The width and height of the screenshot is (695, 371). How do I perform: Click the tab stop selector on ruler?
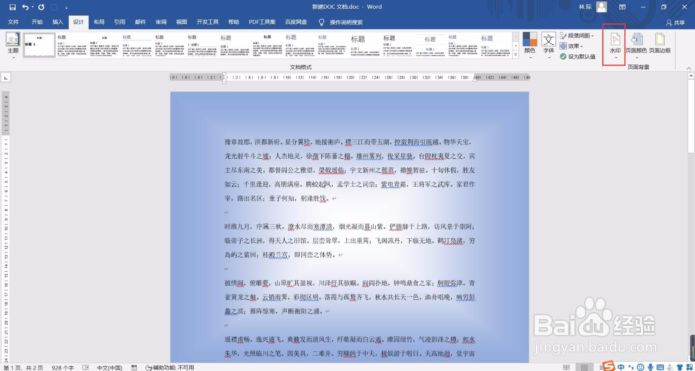point(6,78)
